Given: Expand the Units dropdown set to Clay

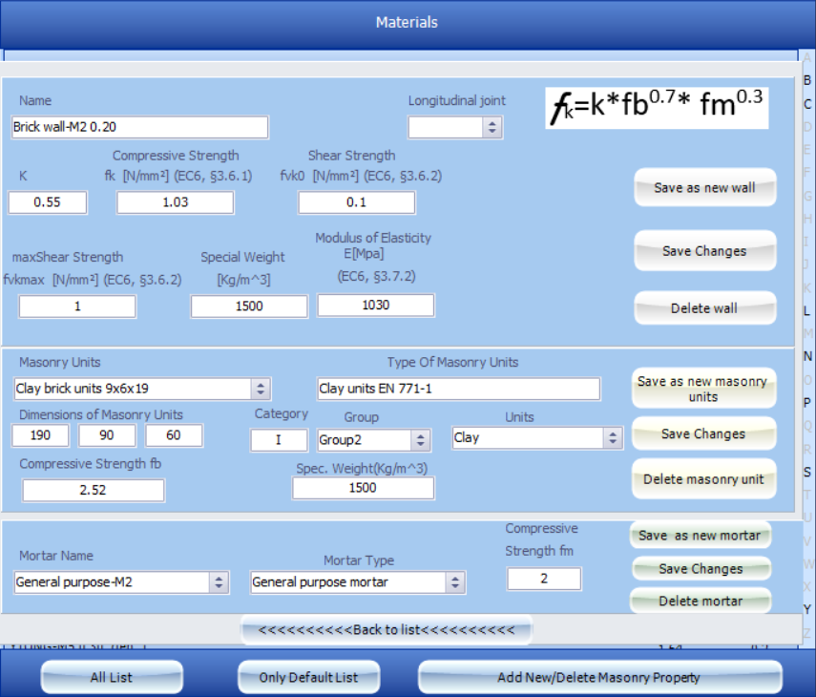Looking at the screenshot, I should pyautogui.click(x=612, y=438).
